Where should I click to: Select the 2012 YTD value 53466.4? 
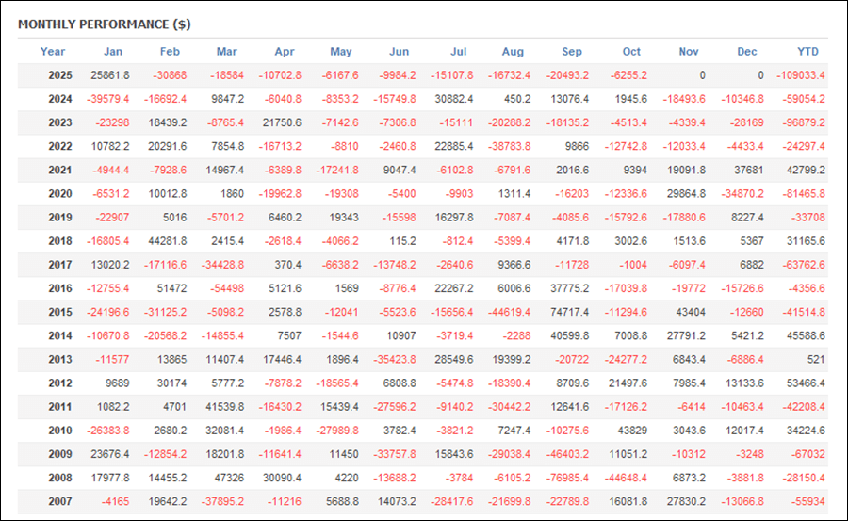tap(805, 383)
